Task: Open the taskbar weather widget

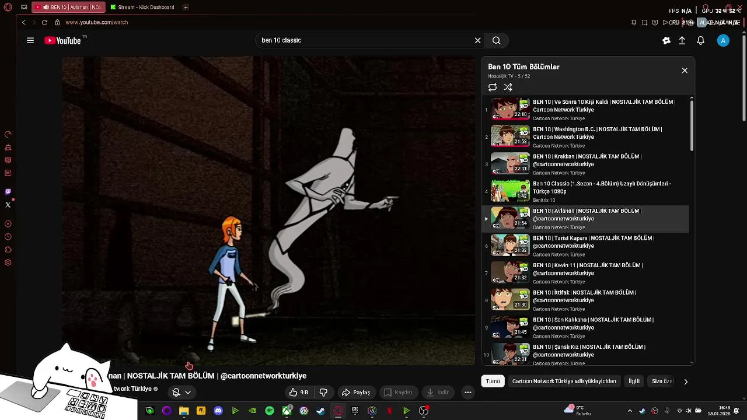Action: click(578, 411)
